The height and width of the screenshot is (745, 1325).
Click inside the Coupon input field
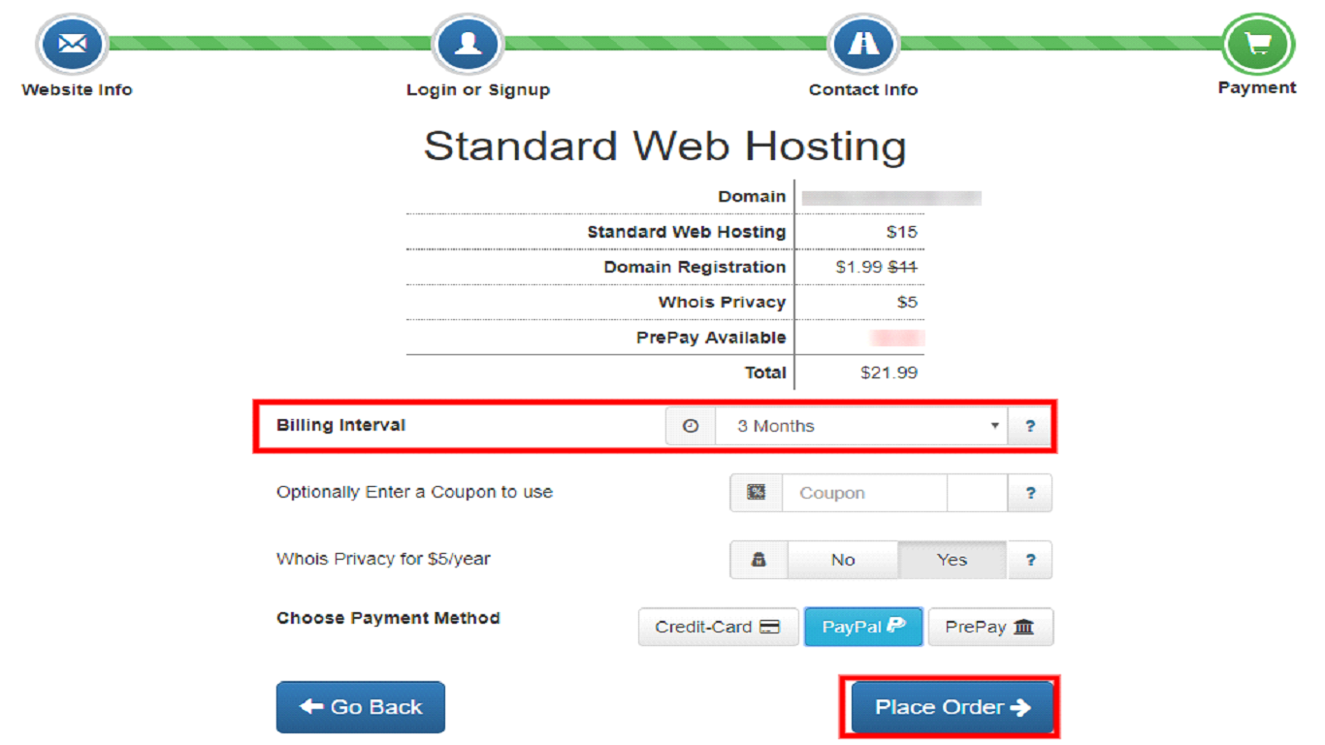click(x=863, y=492)
